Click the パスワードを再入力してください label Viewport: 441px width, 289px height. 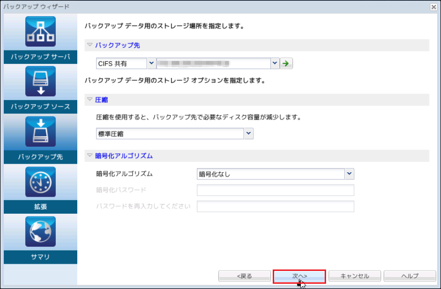(144, 207)
